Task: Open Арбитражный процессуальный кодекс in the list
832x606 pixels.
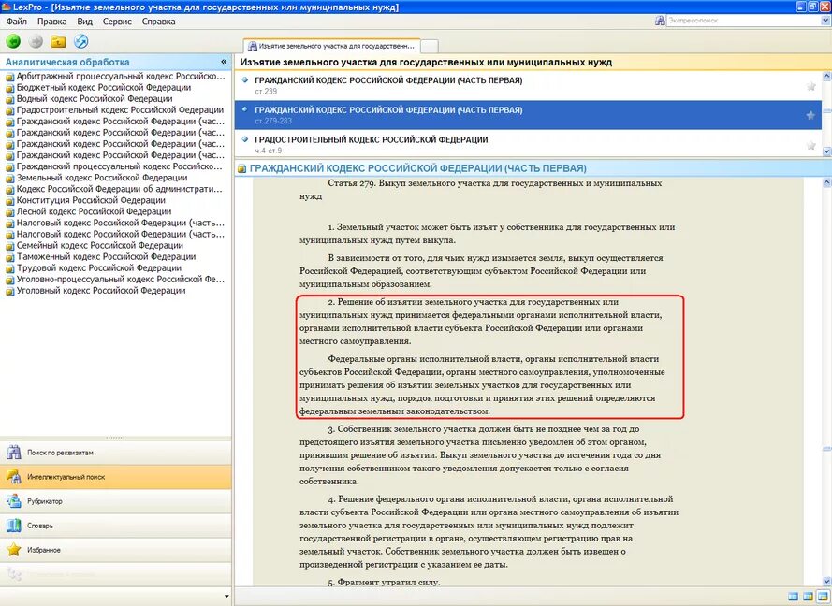Action: [116, 77]
